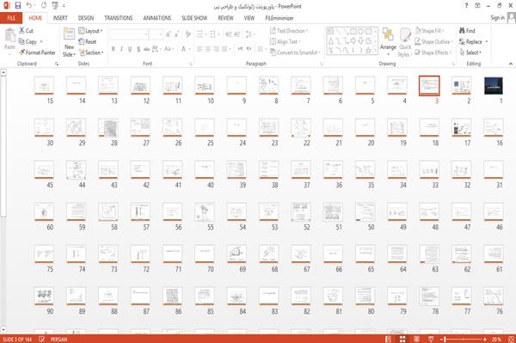Click the Replace icon

click(462, 42)
